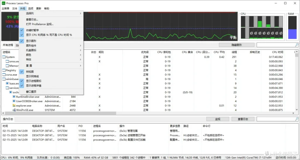Switch to 所有进程 tab

click(x=8, y=45)
